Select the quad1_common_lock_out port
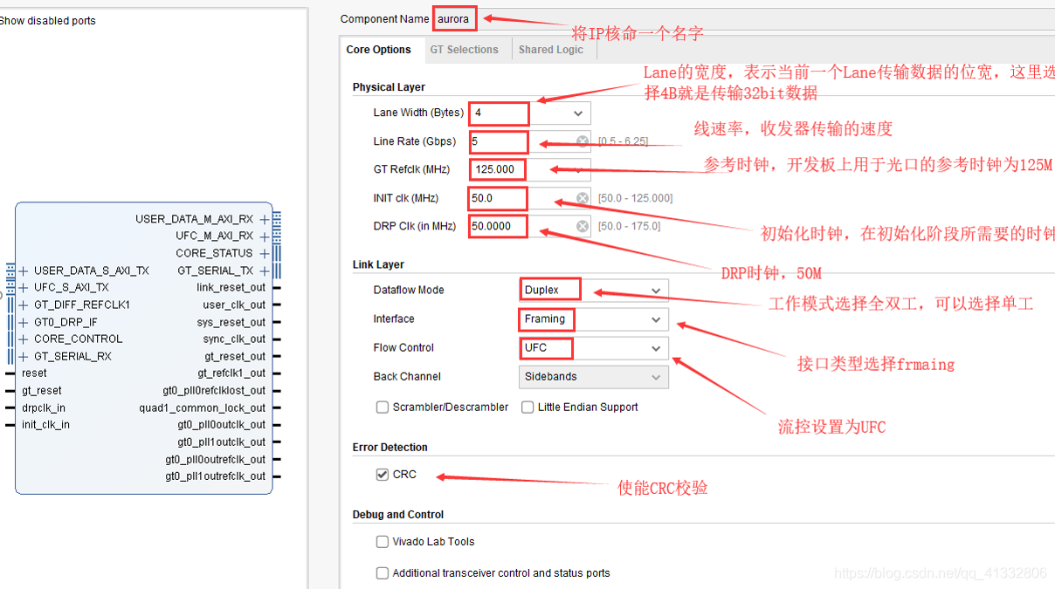The image size is (1055, 589). (x=202, y=408)
